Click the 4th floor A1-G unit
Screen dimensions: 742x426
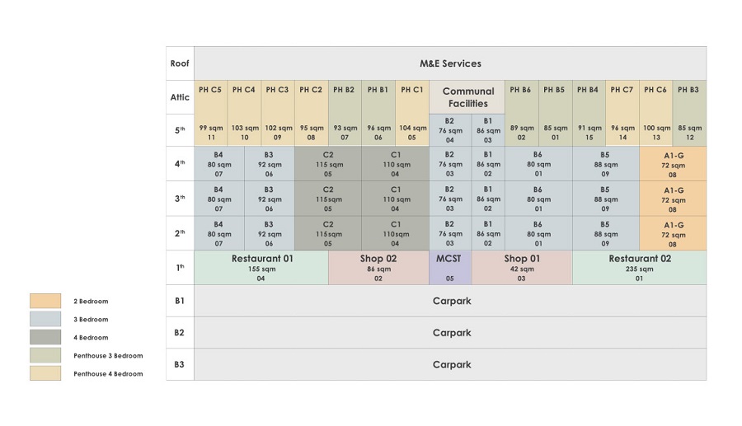pyautogui.click(x=673, y=164)
